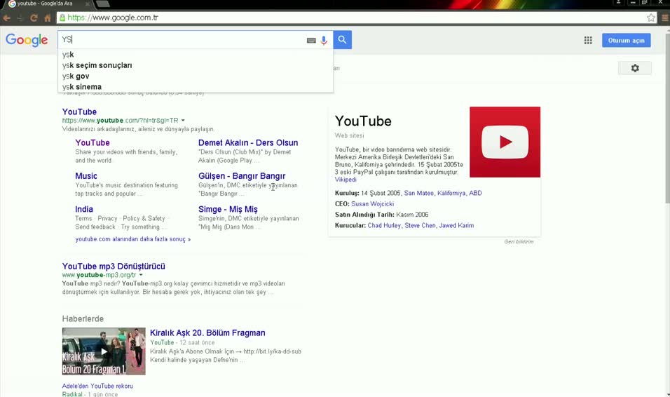Click into the Google search input field

coord(182,40)
